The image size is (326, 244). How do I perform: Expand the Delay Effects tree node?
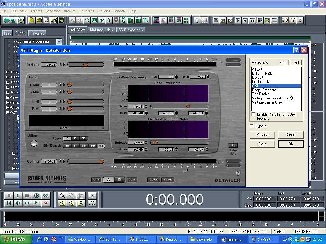pyautogui.click(x=8, y=72)
